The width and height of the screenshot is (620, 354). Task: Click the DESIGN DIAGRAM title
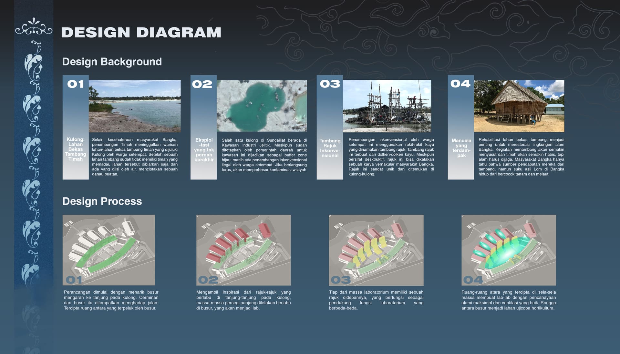click(141, 33)
